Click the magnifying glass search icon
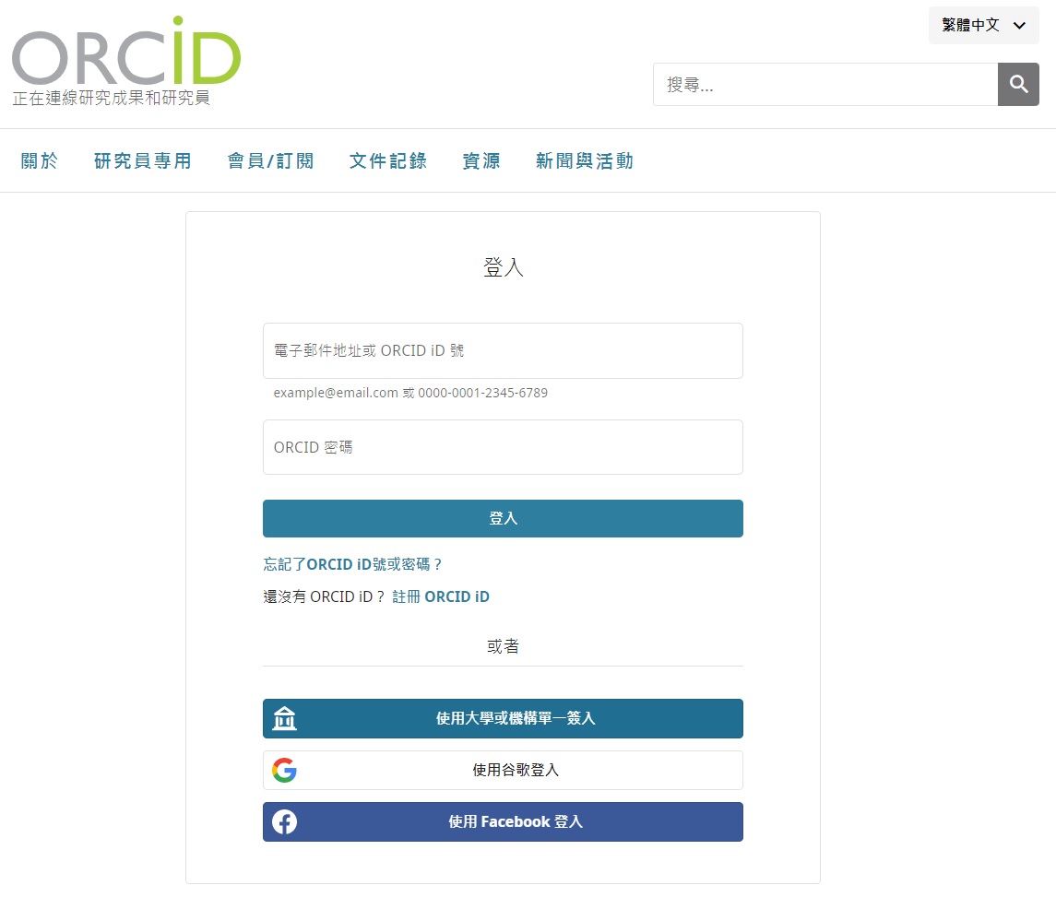1056x897 pixels. (x=1018, y=85)
